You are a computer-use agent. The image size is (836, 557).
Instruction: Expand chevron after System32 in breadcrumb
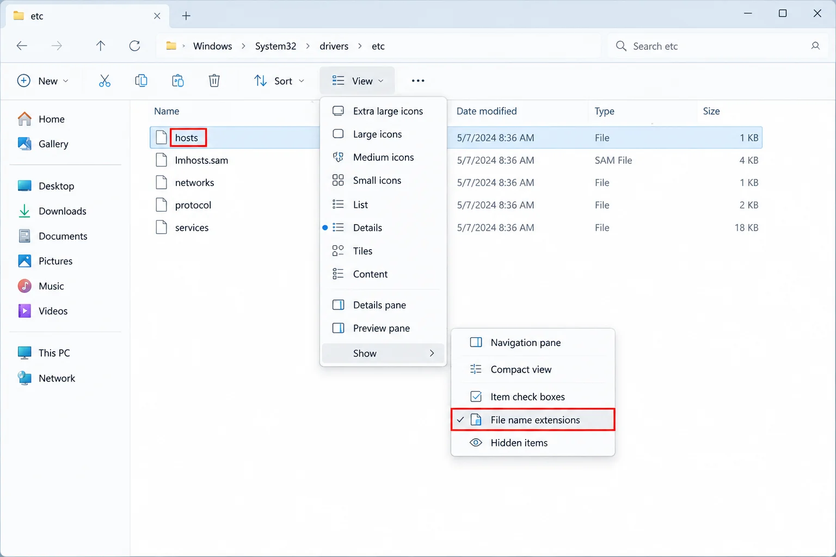point(308,46)
